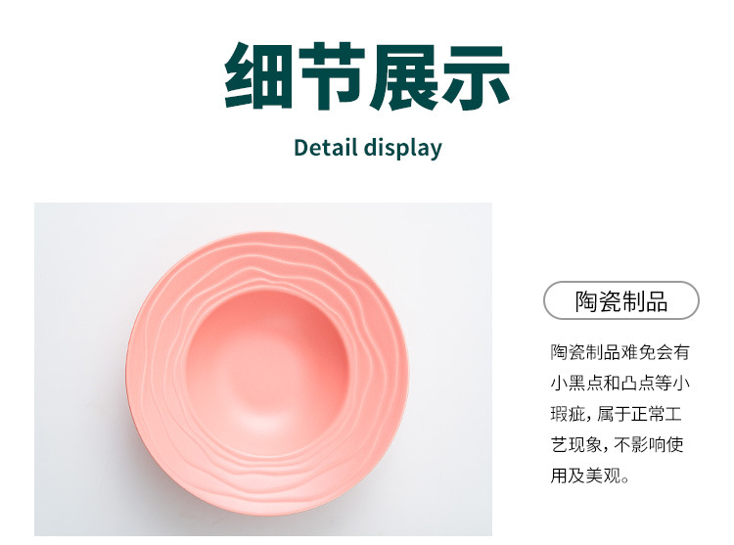Click the 品 character inside the pill
Image resolution: width=734 pixels, height=545 pixels.
pyautogui.click(x=656, y=301)
